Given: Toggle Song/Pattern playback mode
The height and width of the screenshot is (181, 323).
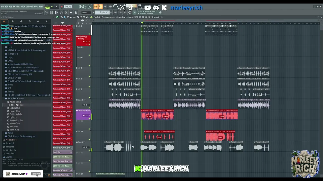Looking at the screenshot, I should [47, 7].
